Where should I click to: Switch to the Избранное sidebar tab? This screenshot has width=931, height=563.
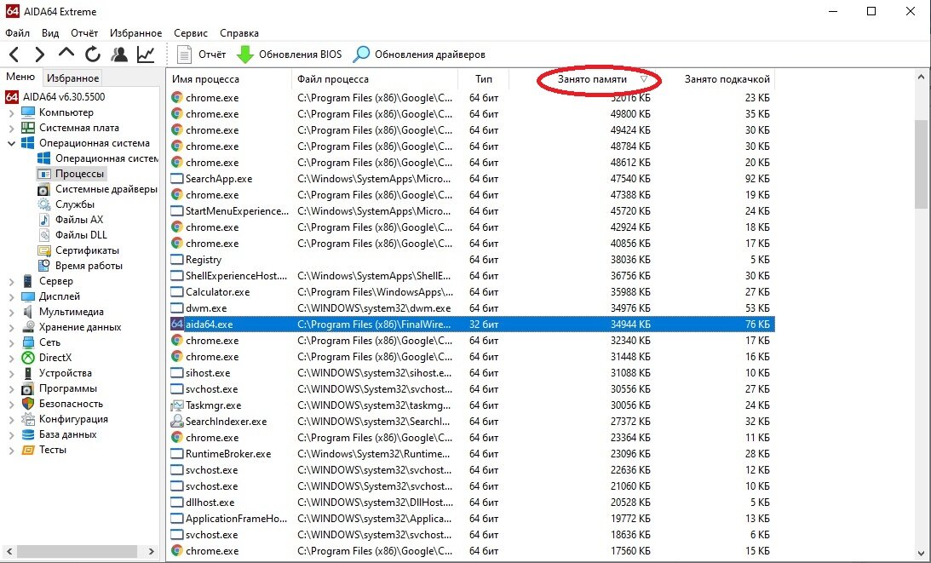[x=73, y=78]
